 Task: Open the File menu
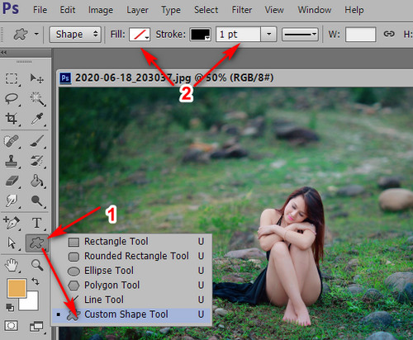pyautogui.click(x=40, y=10)
